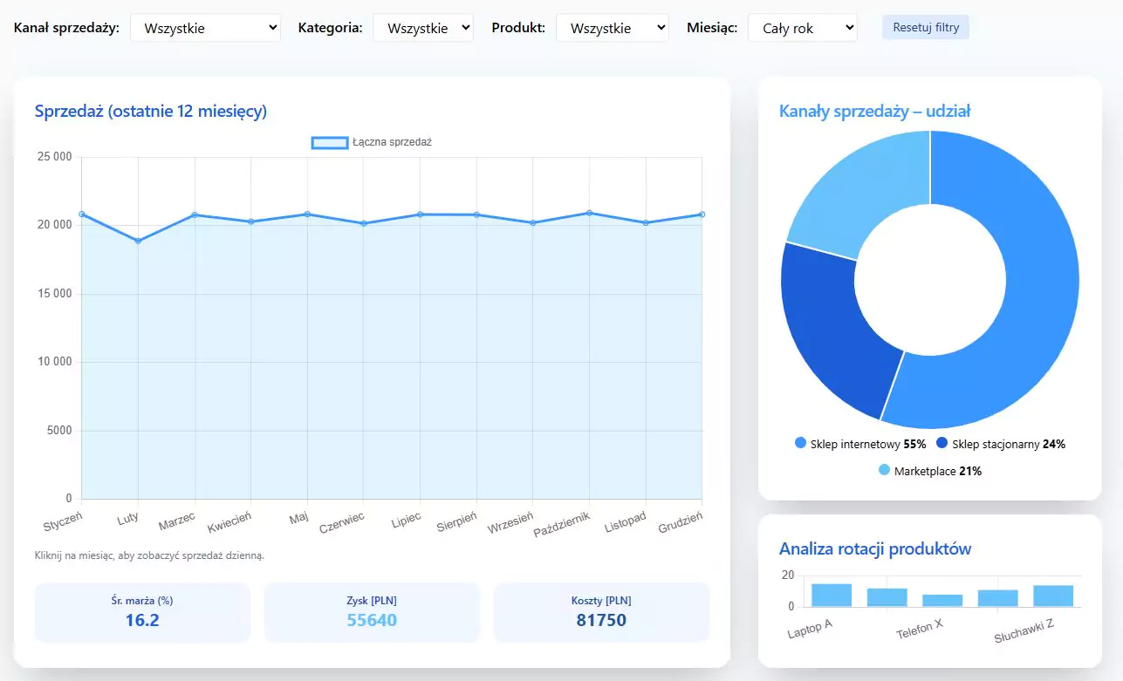Toggle the Sklep stacjonarny legend item

pos(1002,444)
